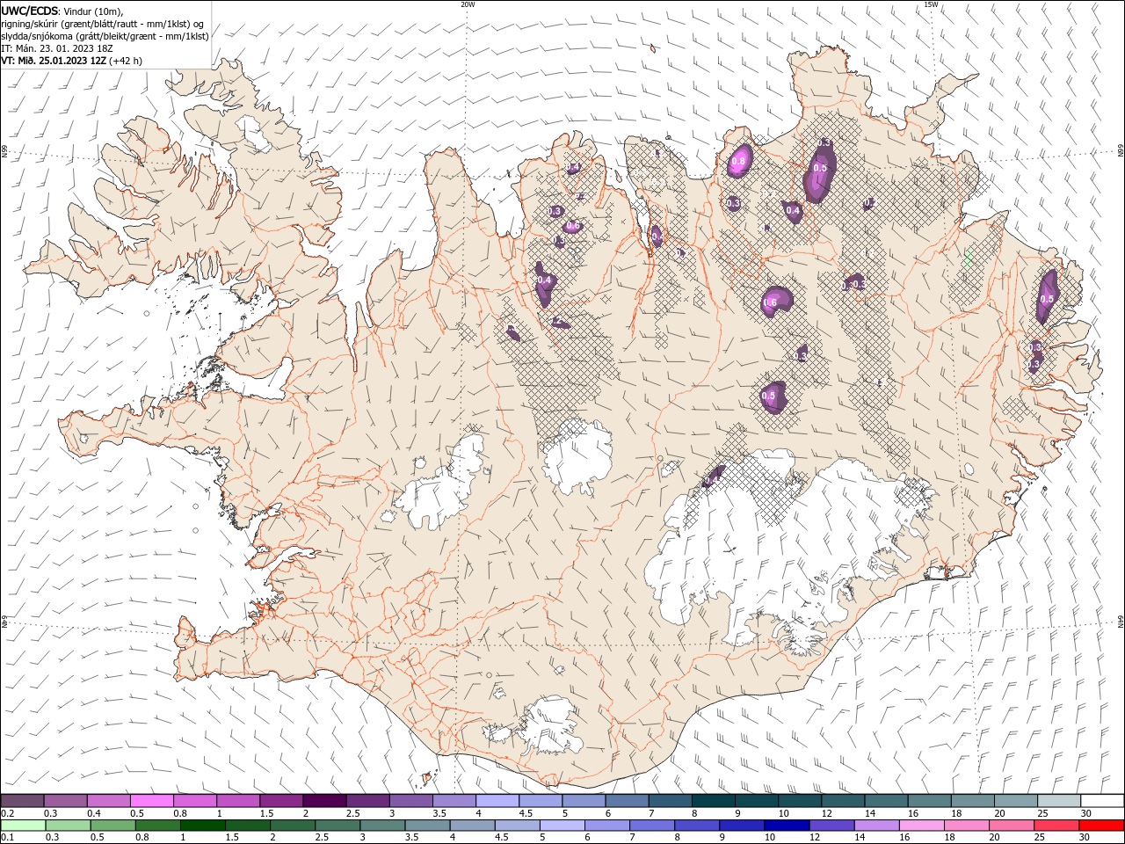
Task: Select the dark mauve 0.2–0.3 swatch in upper legend row
Action: click(x=22, y=801)
